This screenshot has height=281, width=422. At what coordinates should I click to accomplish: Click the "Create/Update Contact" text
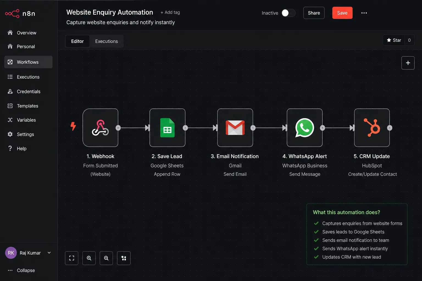(x=373, y=174)
